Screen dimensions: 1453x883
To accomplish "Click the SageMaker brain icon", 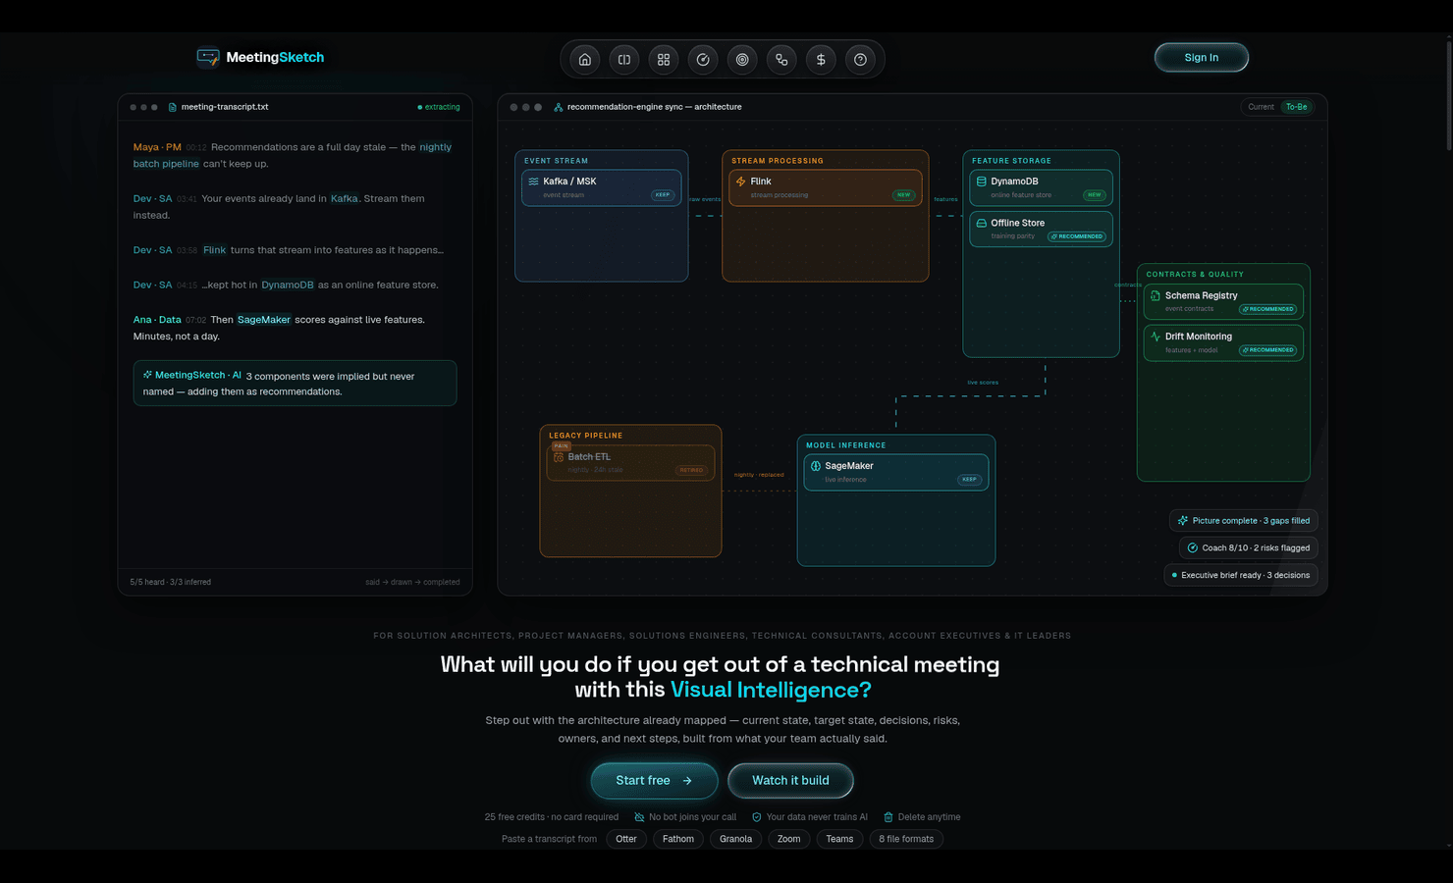I will point(815,466).
